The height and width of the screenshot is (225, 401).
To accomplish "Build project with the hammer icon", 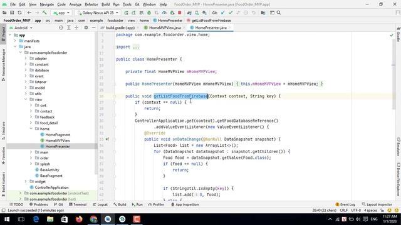I will [x=44, y=12].
